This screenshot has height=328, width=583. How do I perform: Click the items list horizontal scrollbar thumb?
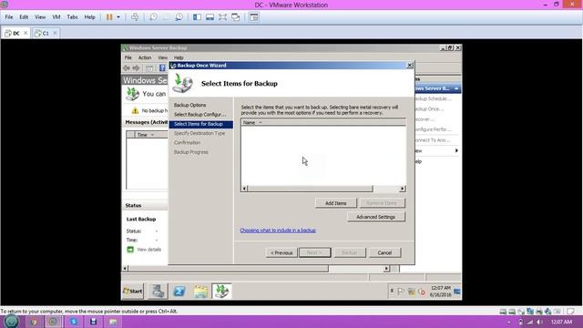(x=310, y=189)
